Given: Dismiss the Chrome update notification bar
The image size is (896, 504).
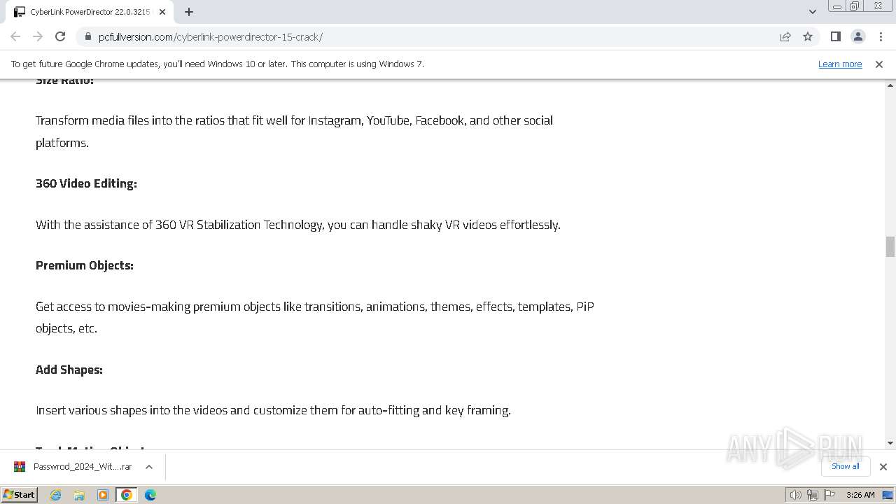Looking at the screenshot, I should pyautogui.click(x=879, y=64).
